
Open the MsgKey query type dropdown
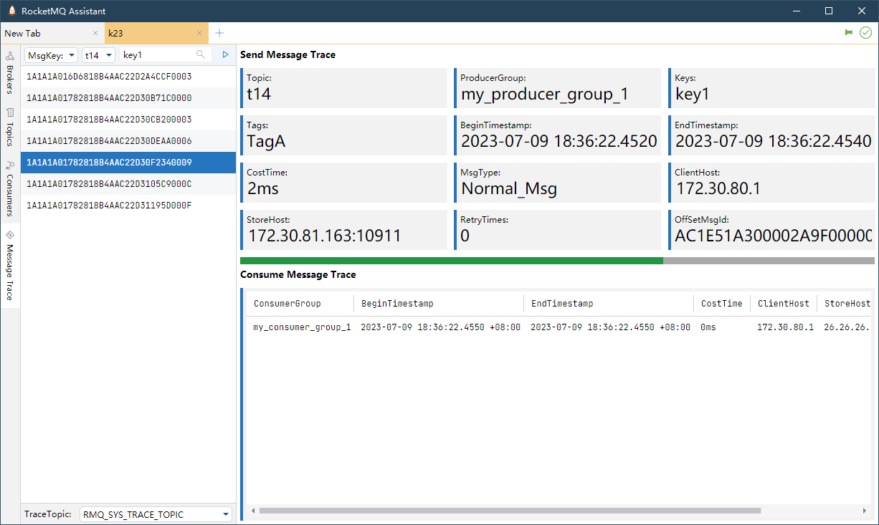pos(51,55)
